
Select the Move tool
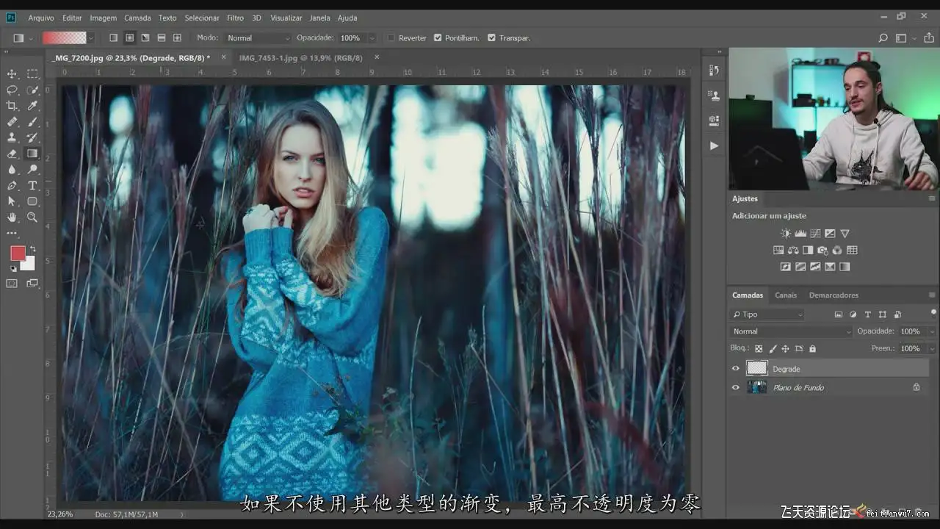pos(12,74)
